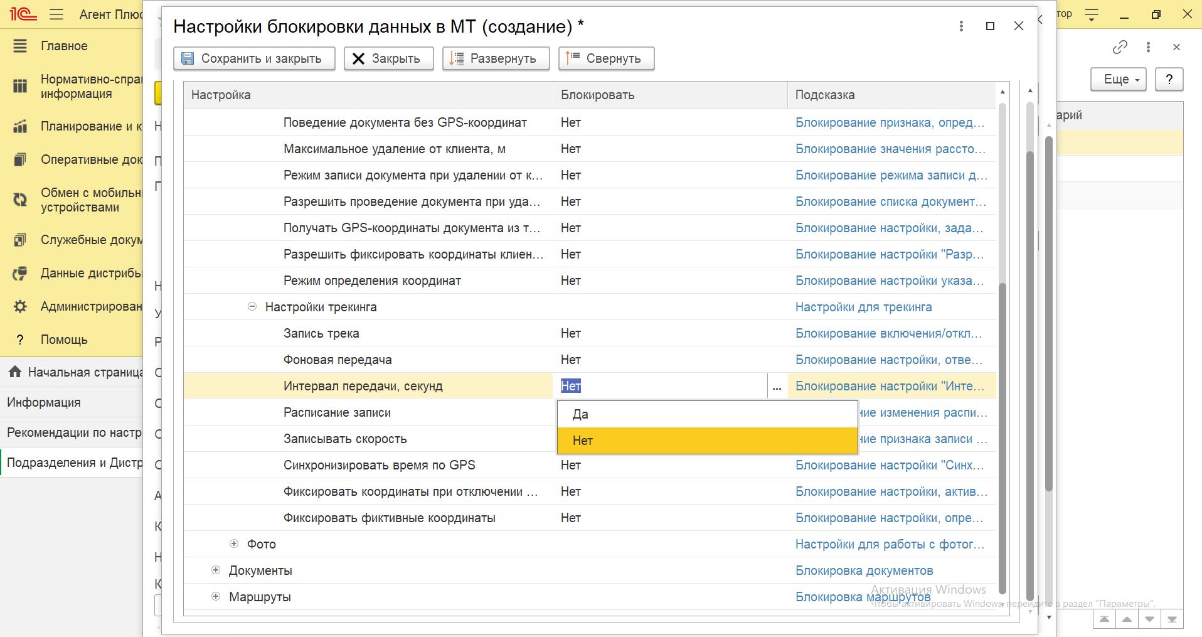Viewport: 1202px width, 637px height.
Task: Open Подразделения и Дистрибьюторы tab
Action: click(72, 463)
